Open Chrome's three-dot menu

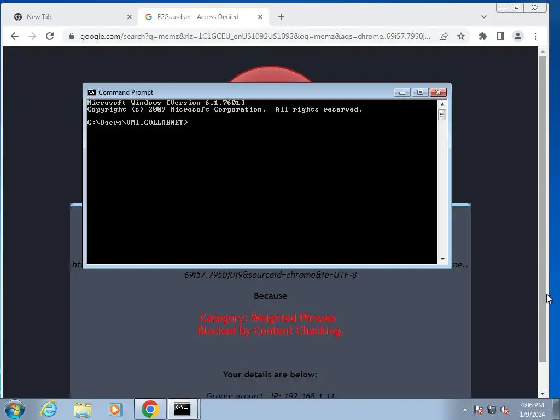[x=535, y=36]
